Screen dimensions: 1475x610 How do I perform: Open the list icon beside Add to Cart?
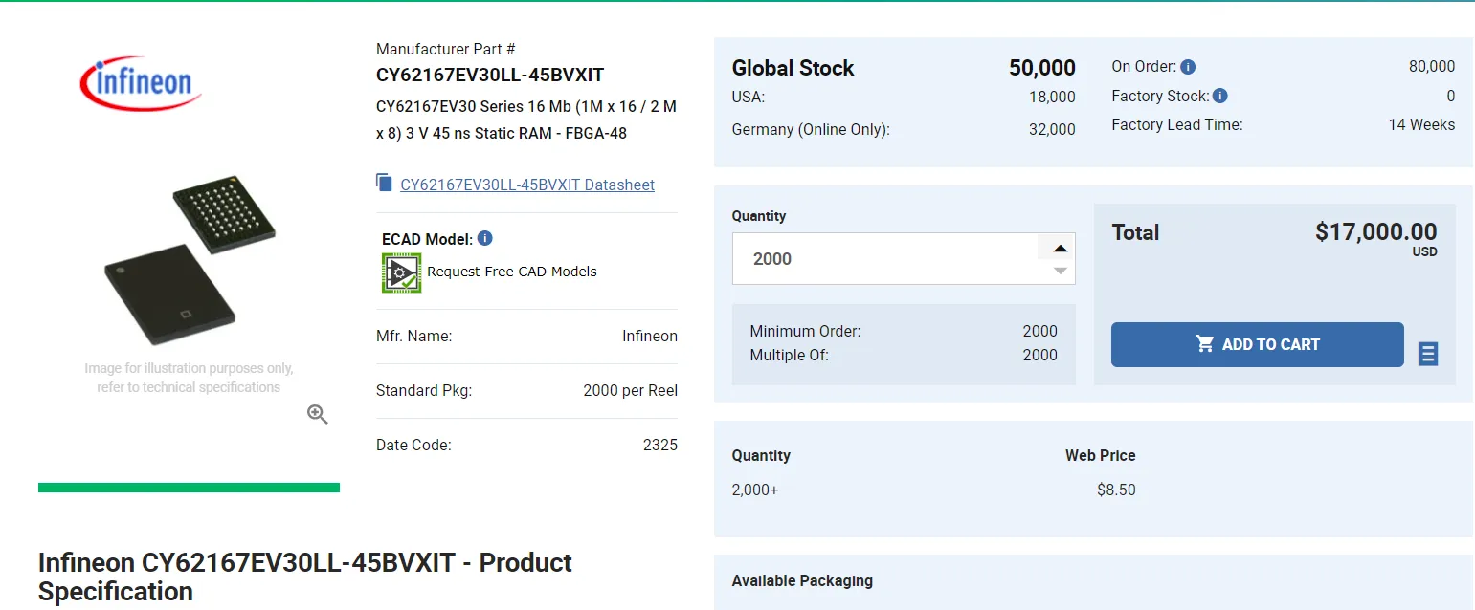1428,354
